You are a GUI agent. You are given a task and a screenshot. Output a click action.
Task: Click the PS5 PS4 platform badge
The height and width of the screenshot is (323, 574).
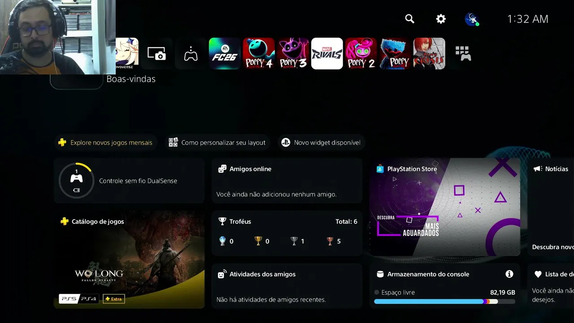(79, 299)
